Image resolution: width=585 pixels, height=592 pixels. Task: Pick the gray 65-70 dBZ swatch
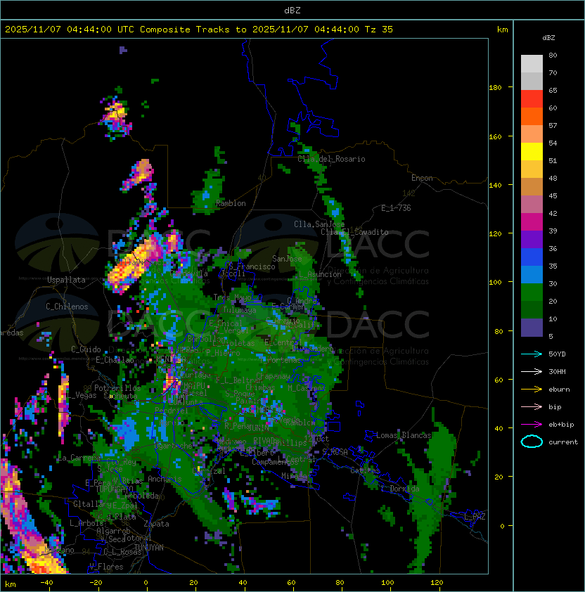coord(532,81)
